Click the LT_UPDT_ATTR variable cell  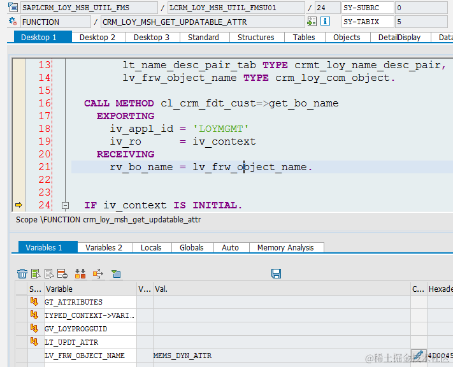click(x=90, y=342)
